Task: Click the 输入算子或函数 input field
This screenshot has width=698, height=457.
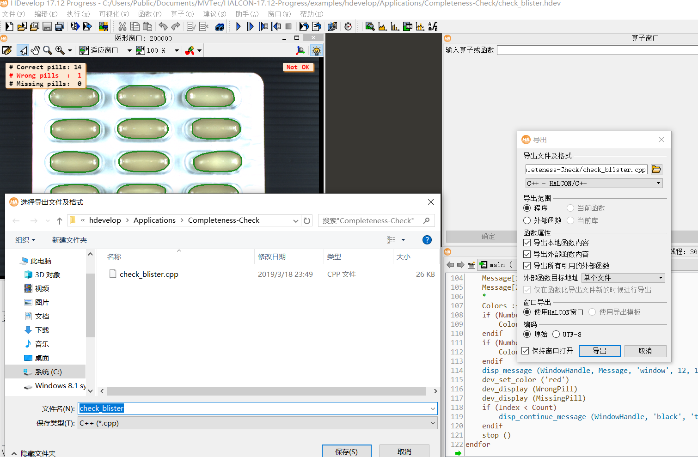Action: pos(597,50)
